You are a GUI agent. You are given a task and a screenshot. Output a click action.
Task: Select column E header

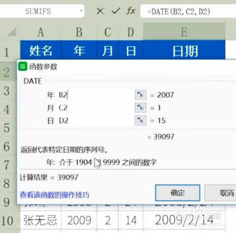pos(184,32)
